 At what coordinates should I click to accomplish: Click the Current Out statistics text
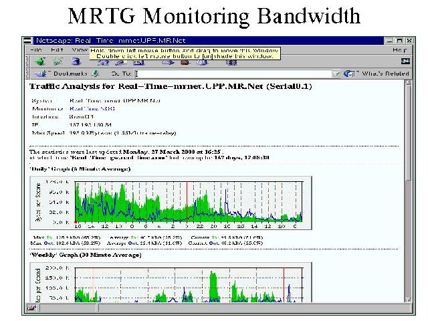tap(225, 243)
